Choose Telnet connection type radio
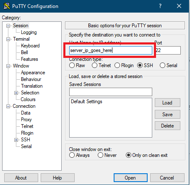 tap(94, 65)
